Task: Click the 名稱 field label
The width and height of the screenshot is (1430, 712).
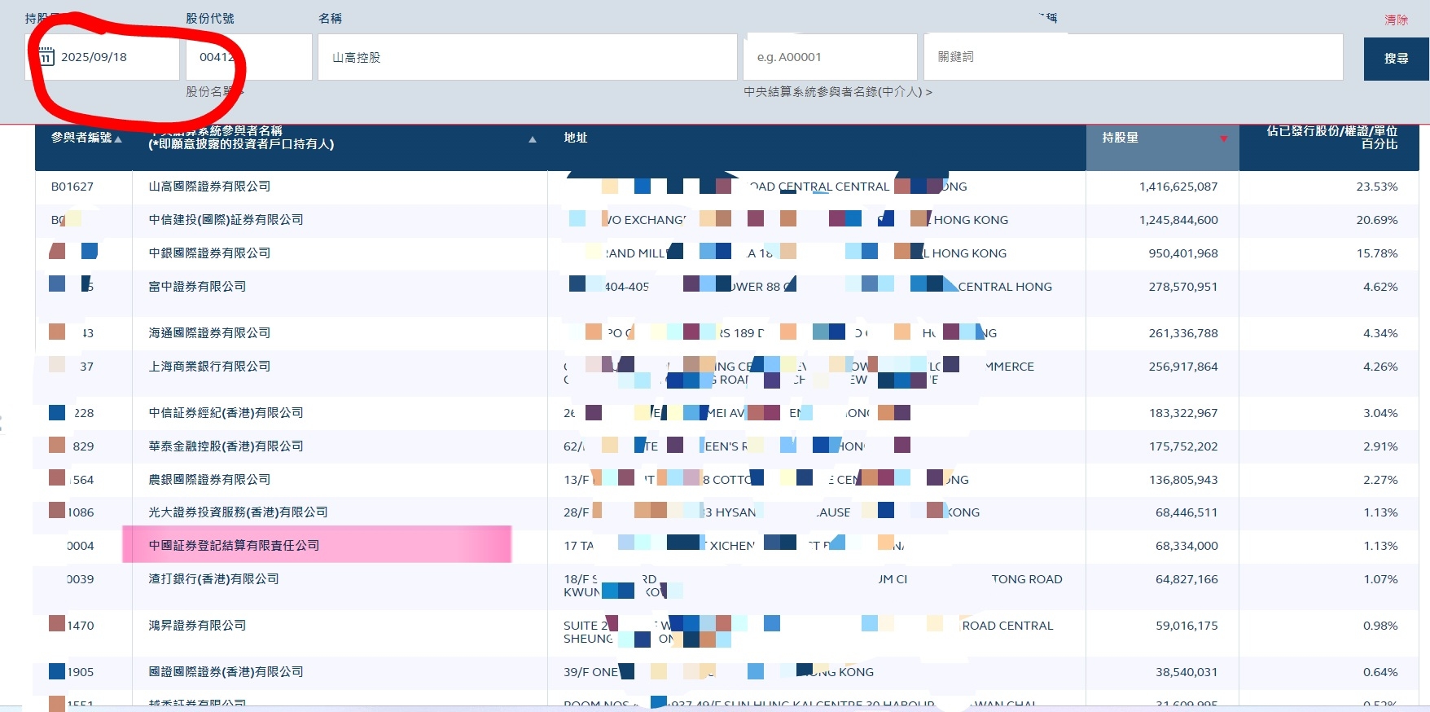Action: [330, 18]
